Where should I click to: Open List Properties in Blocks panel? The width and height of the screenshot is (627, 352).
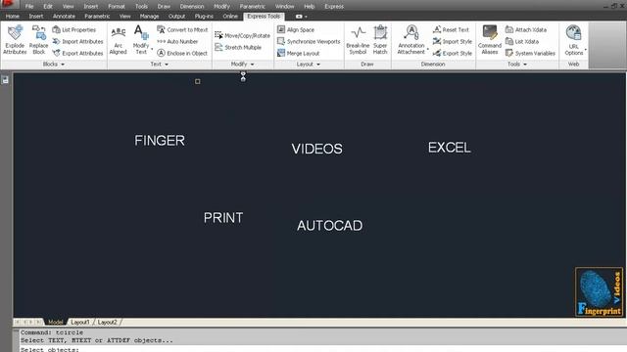[74, 30]
